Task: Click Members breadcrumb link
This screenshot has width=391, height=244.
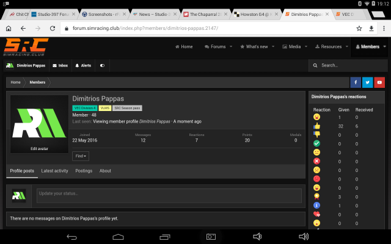Action: [x=37, y=82]
